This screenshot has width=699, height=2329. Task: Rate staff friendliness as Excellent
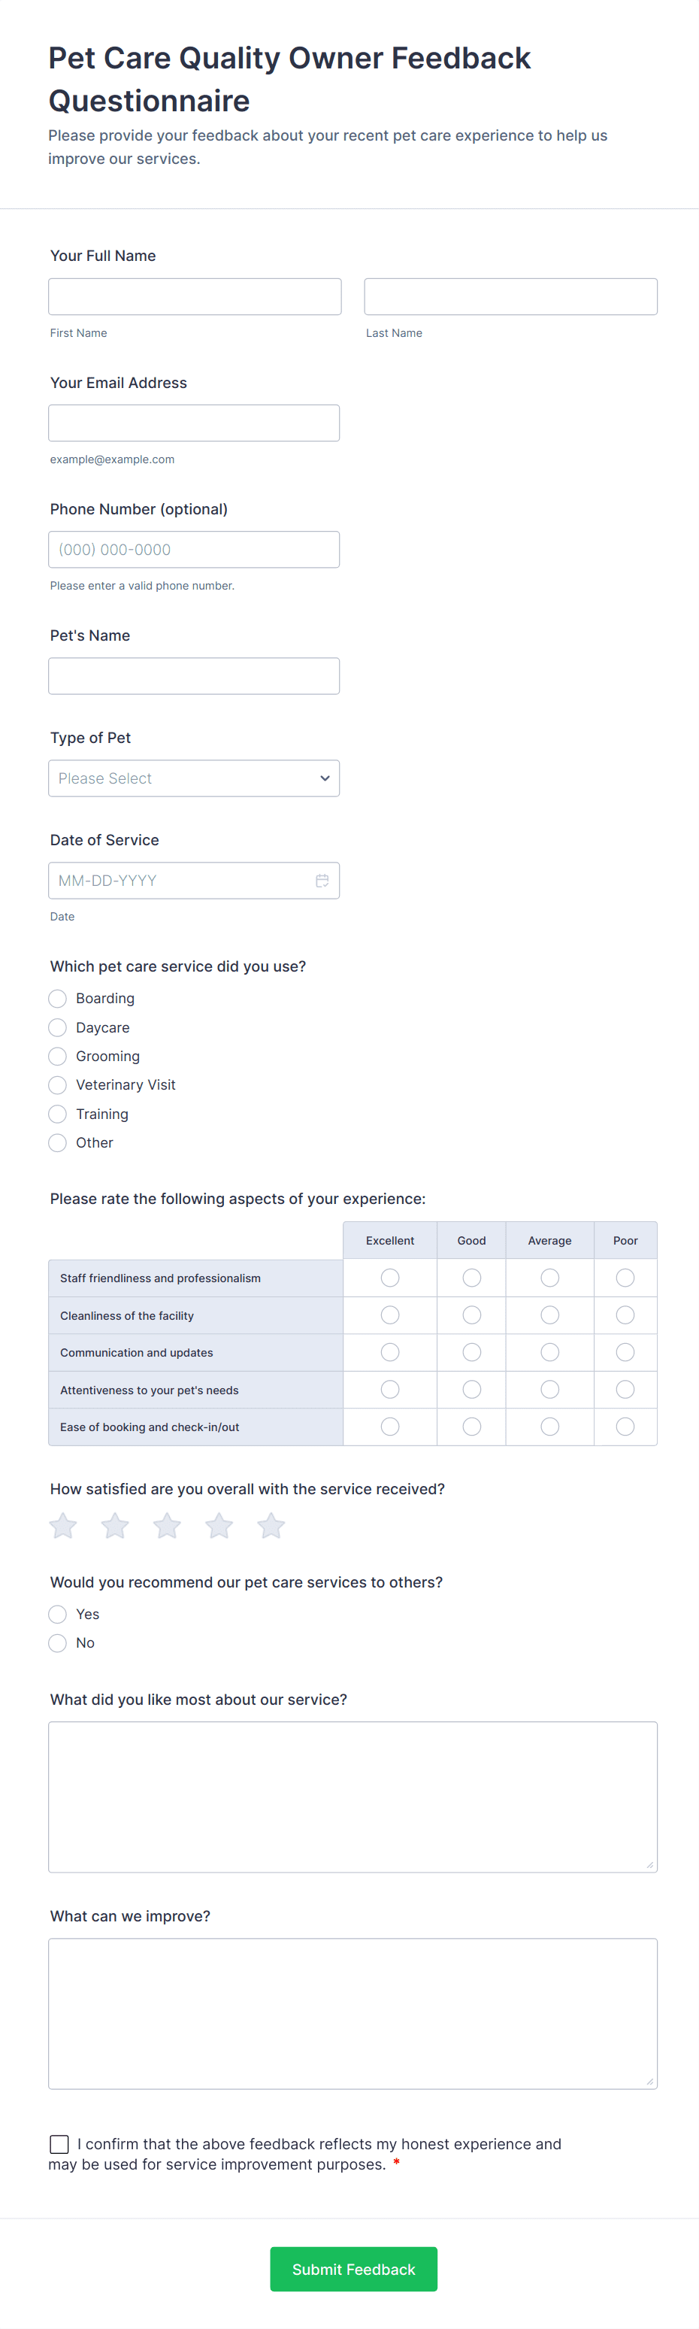[390, 1278]
